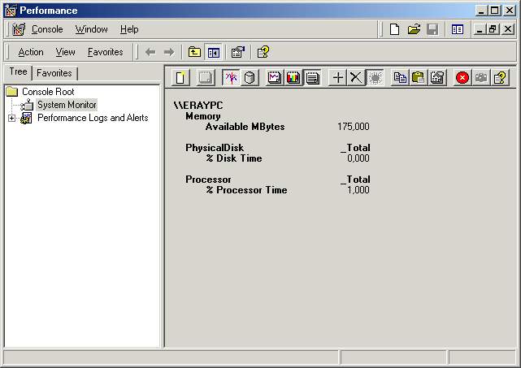Click the 1,000 processor time value
The width and height of the screenshot is (521, 368).
point(358,190)
